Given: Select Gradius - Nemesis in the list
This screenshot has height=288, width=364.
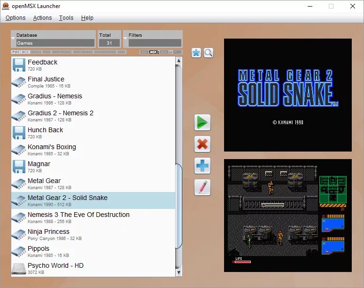Looking at the screenshot, I should point(93,99).
